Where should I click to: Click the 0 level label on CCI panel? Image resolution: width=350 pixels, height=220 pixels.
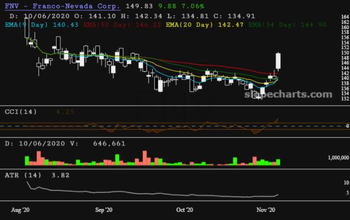pos(347,126)
